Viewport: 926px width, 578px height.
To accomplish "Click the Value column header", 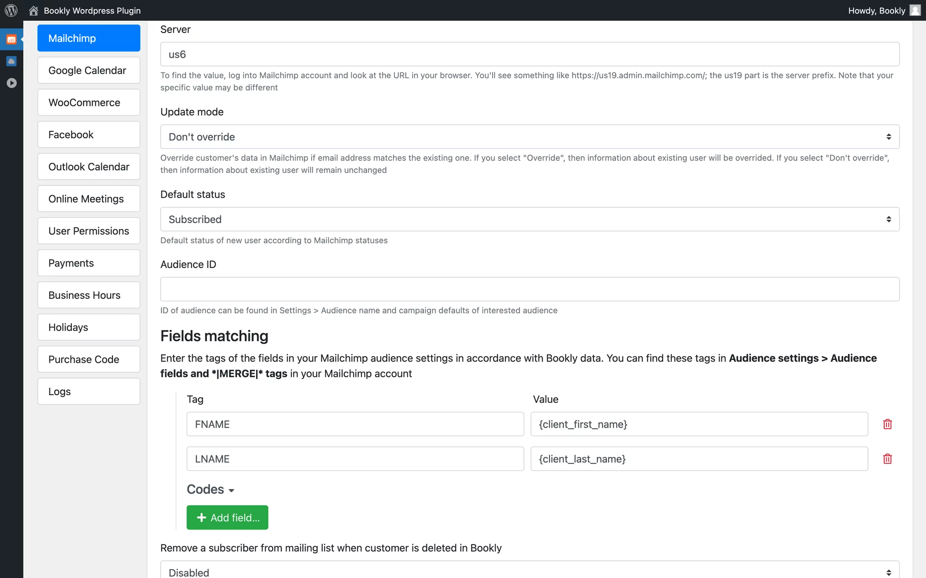I will (x=545, y=399).
